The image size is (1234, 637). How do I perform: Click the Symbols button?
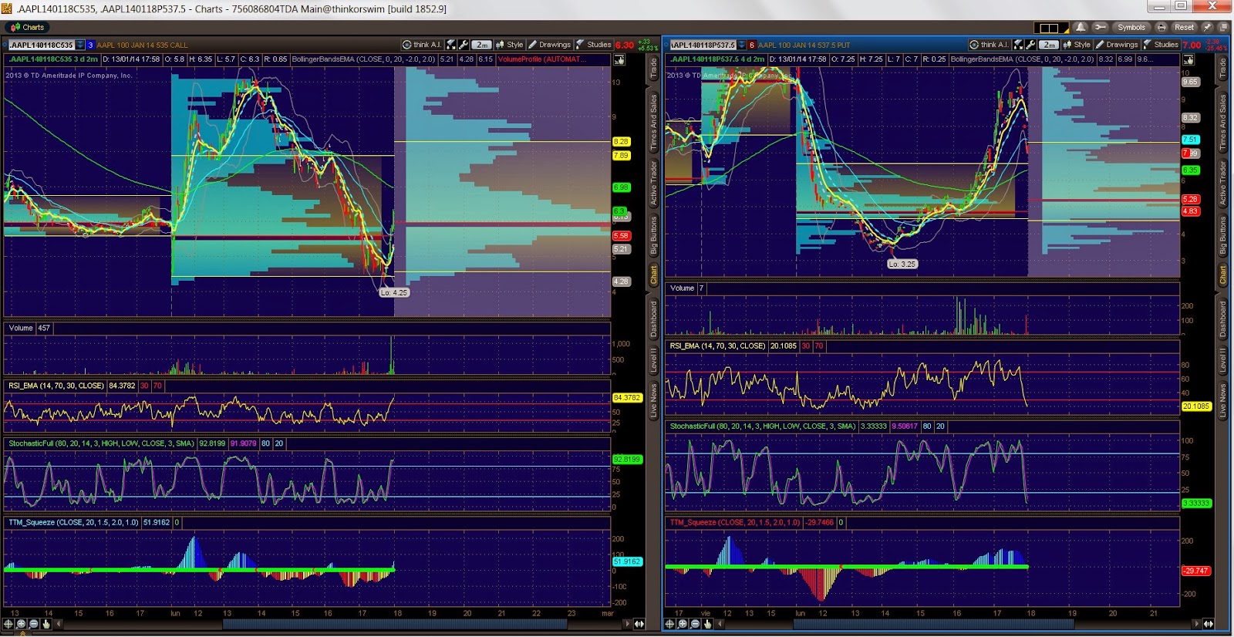[1131, 27]
